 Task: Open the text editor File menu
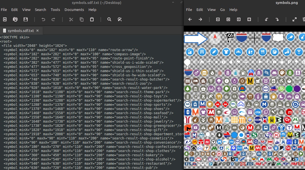pyautogui.click(x=4, y=10)
